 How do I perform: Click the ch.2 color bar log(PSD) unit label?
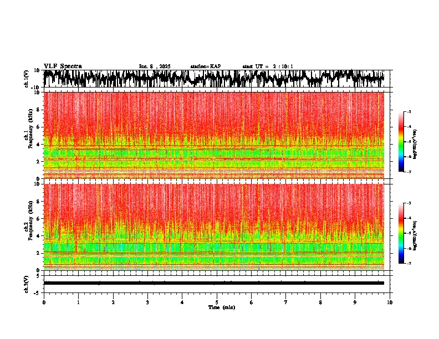pyautogui.click(x=415, y=234)
